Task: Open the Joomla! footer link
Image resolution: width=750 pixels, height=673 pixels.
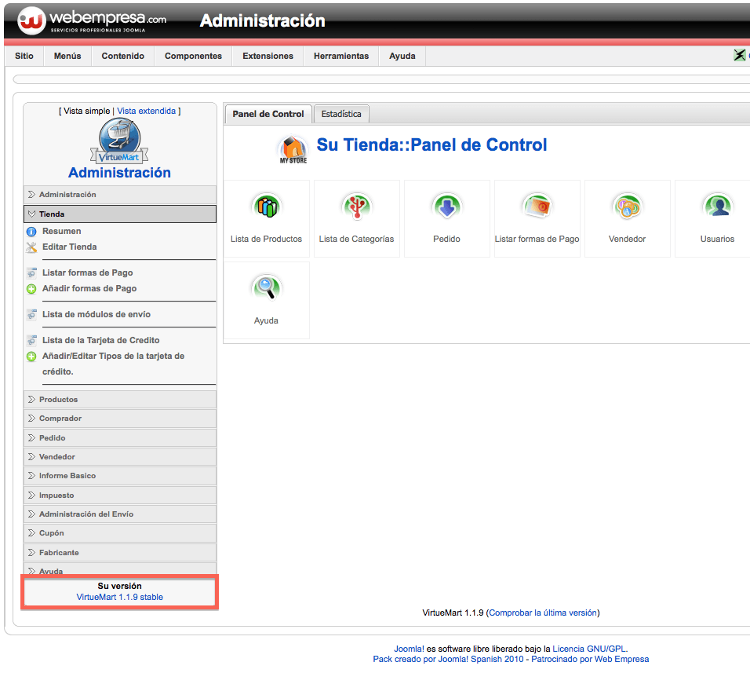Action: (x=409, y=649)
